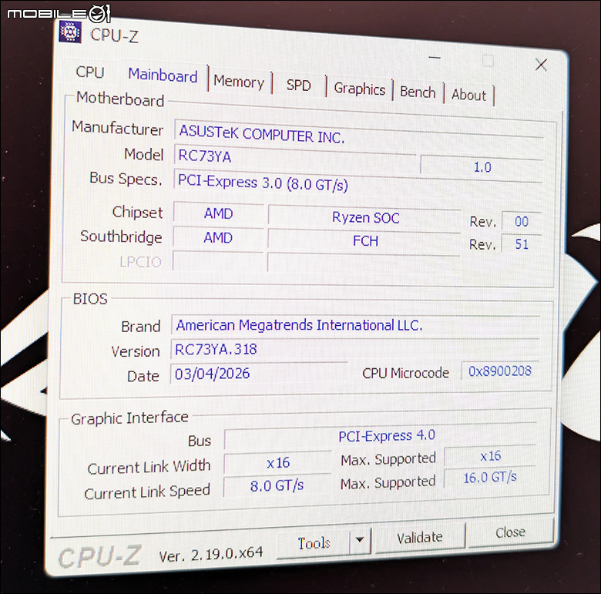
Task: Click the Chipset Rev. value 00
Action: (522, 222)
